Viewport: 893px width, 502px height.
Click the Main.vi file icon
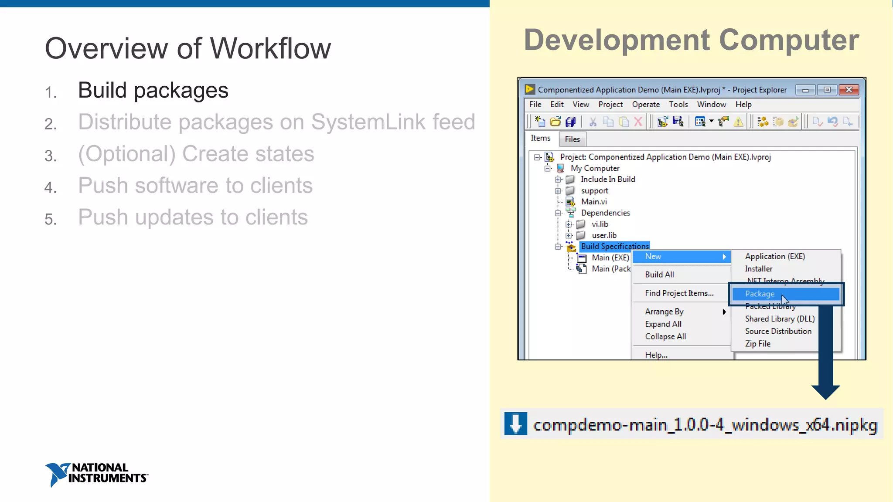pos(570,202)
